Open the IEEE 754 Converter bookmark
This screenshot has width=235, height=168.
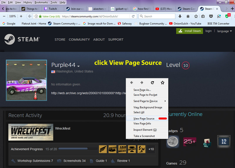(x=218, y=24)
